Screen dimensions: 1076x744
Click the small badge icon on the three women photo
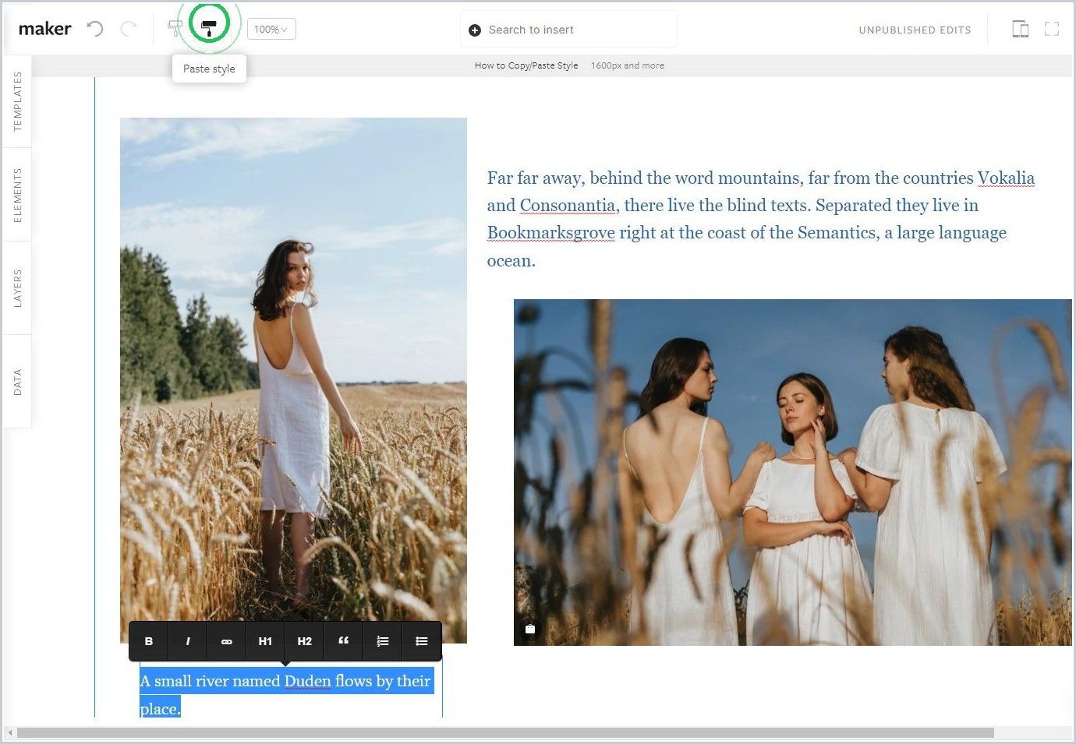[530, 629]
